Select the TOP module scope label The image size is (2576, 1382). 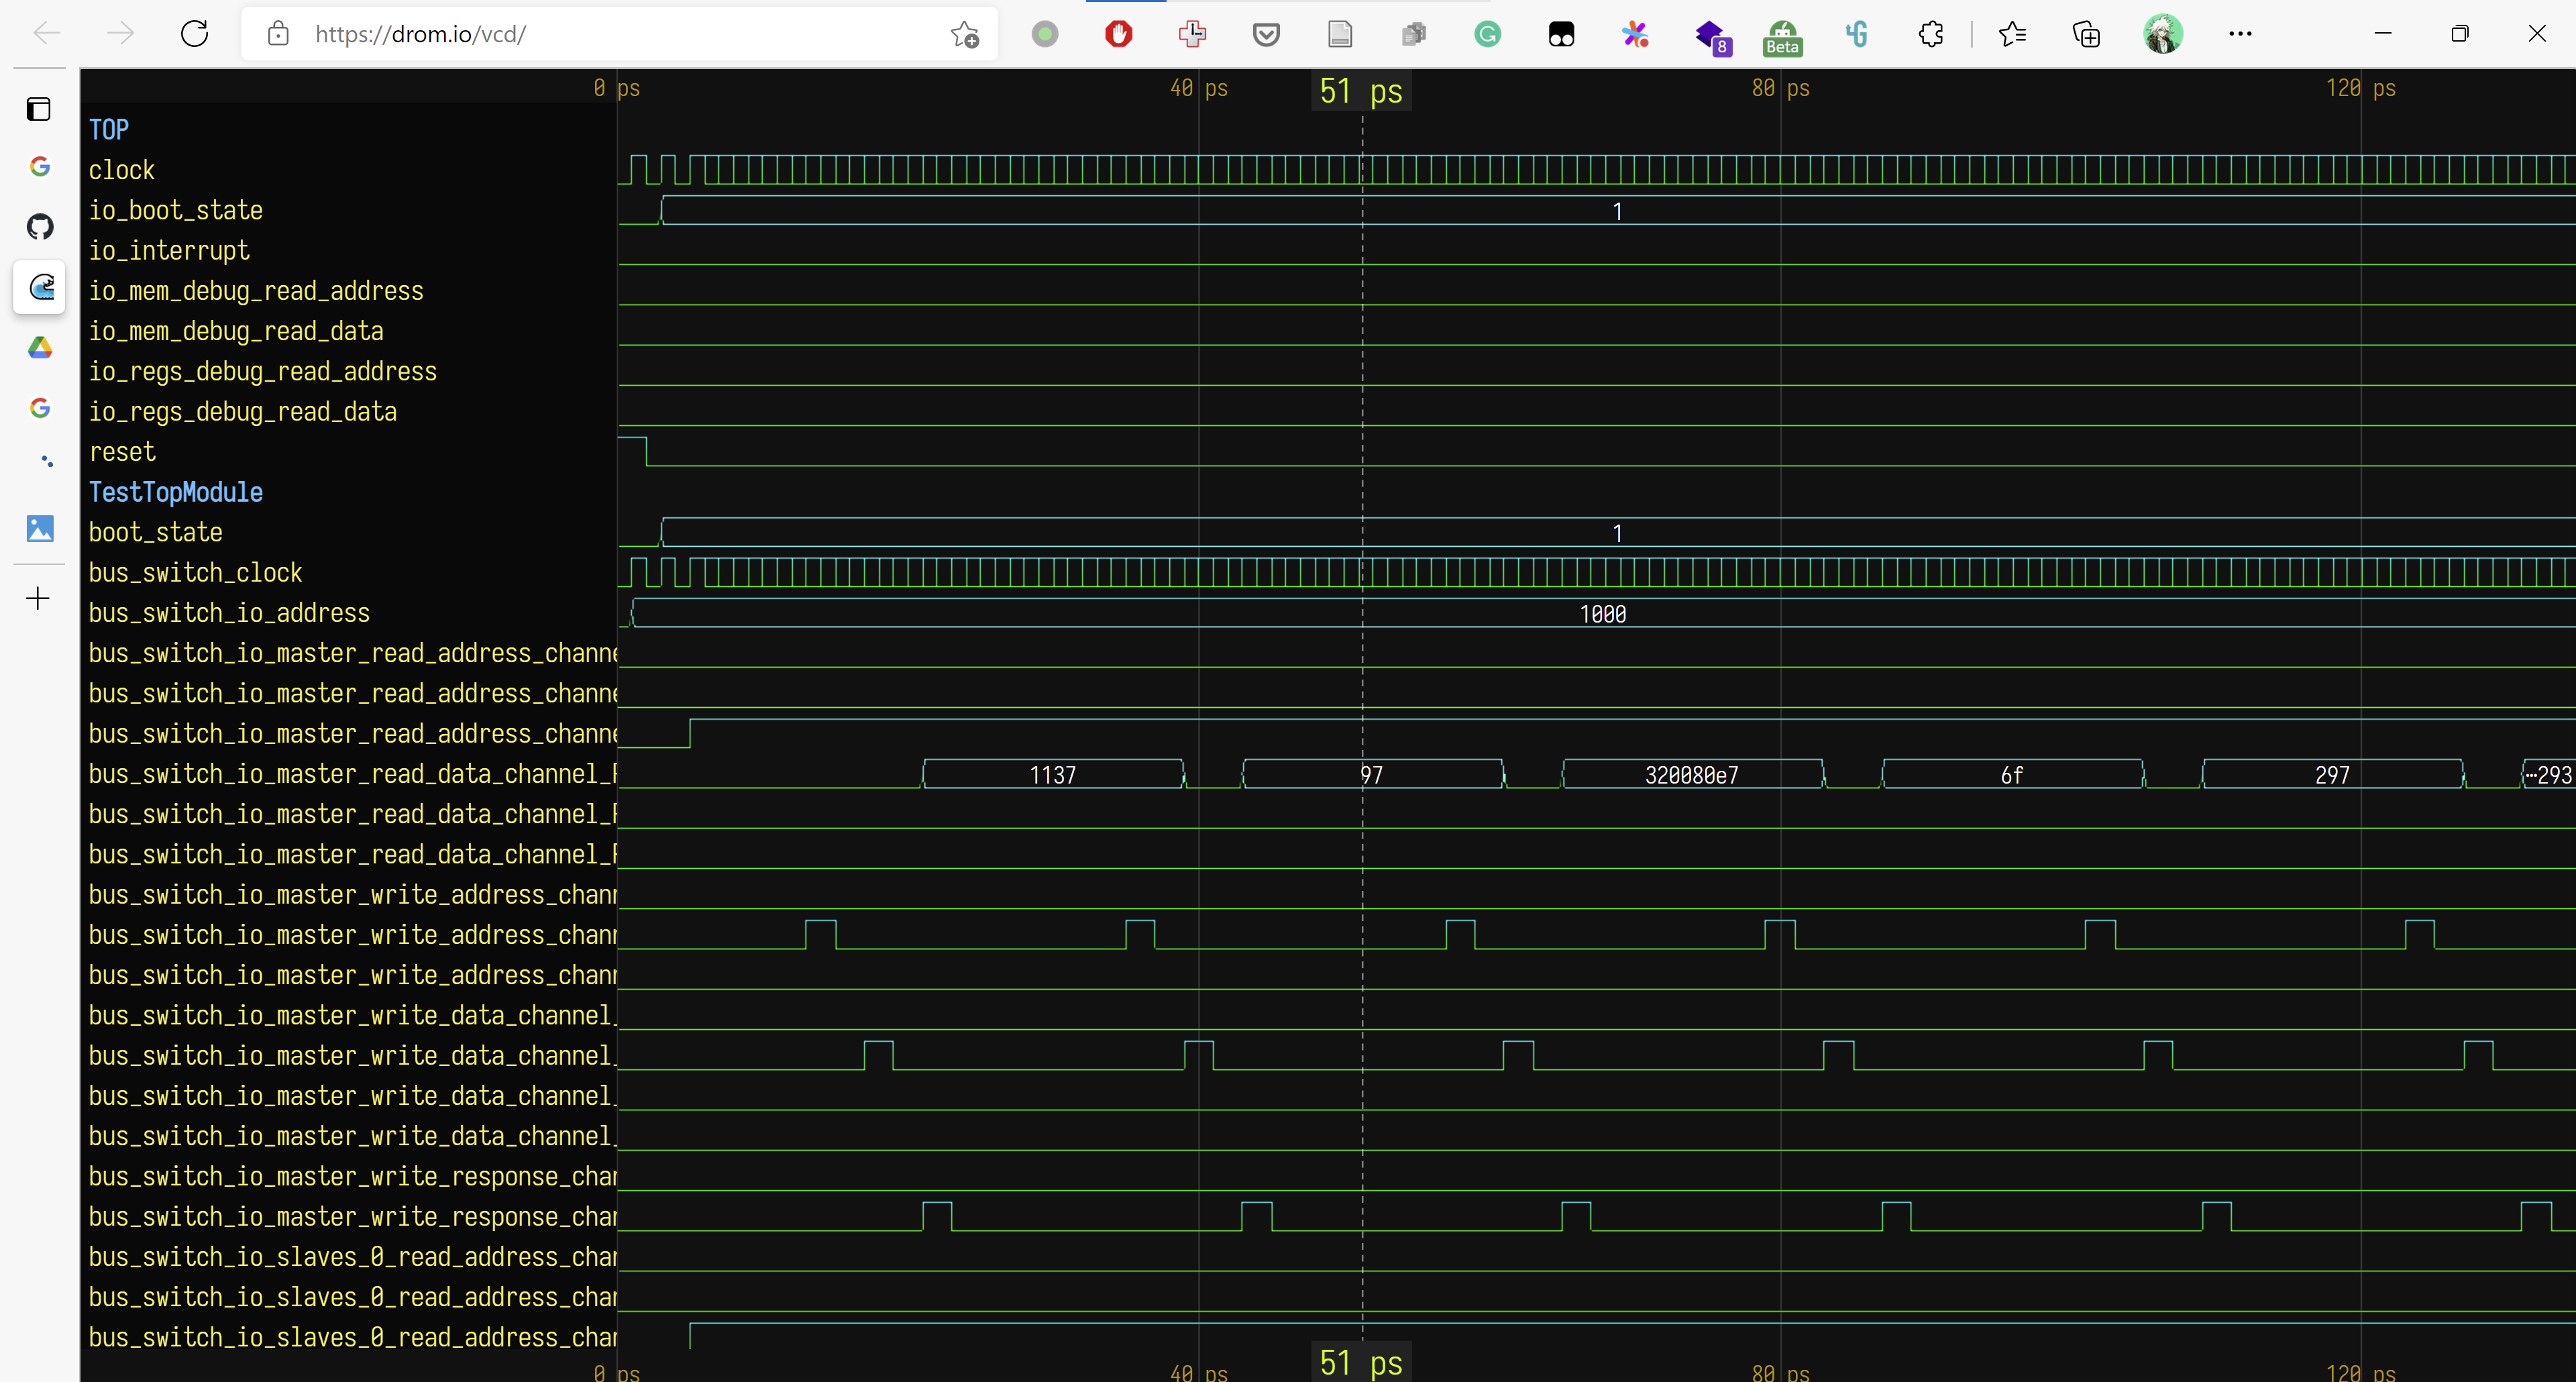click(x=109, y=130)
